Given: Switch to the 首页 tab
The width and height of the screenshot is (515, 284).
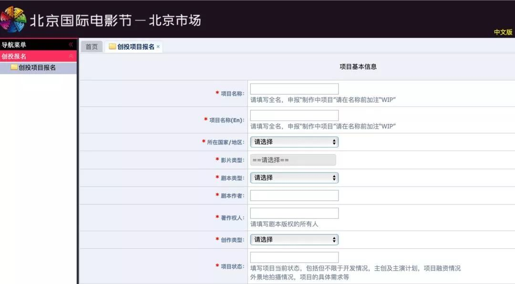Looking at the screenshot, I should pyautogui.click(x=92, y=47).
